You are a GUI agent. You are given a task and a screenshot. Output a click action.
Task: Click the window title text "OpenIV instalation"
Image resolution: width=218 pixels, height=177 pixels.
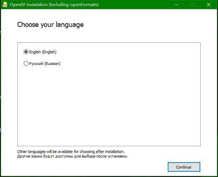click(x=27, y=5)
